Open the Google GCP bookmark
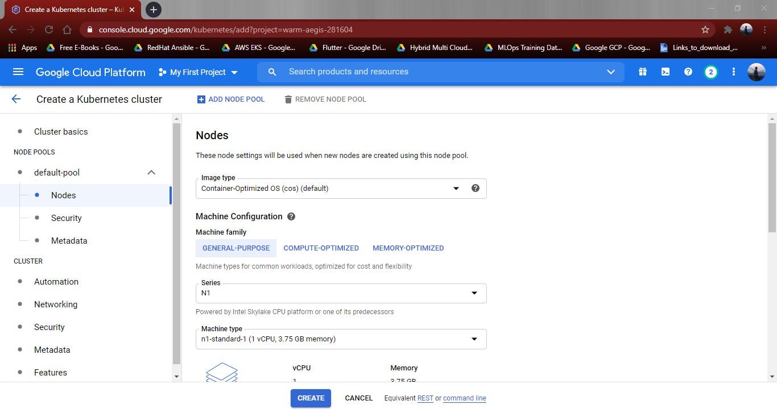Screen dimensions: 777x413 [610, 48]
